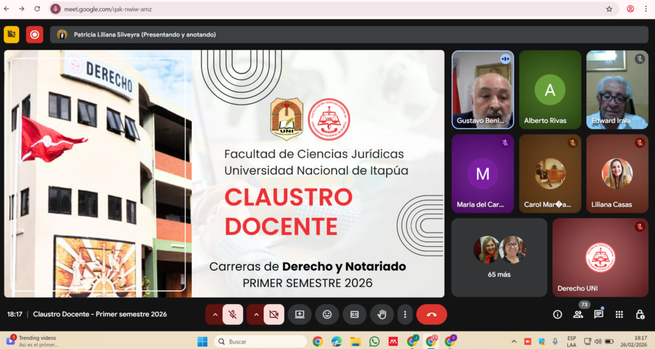
Task: Expand audio settings arrow beside microphone
Action: [x=215, y=314]
